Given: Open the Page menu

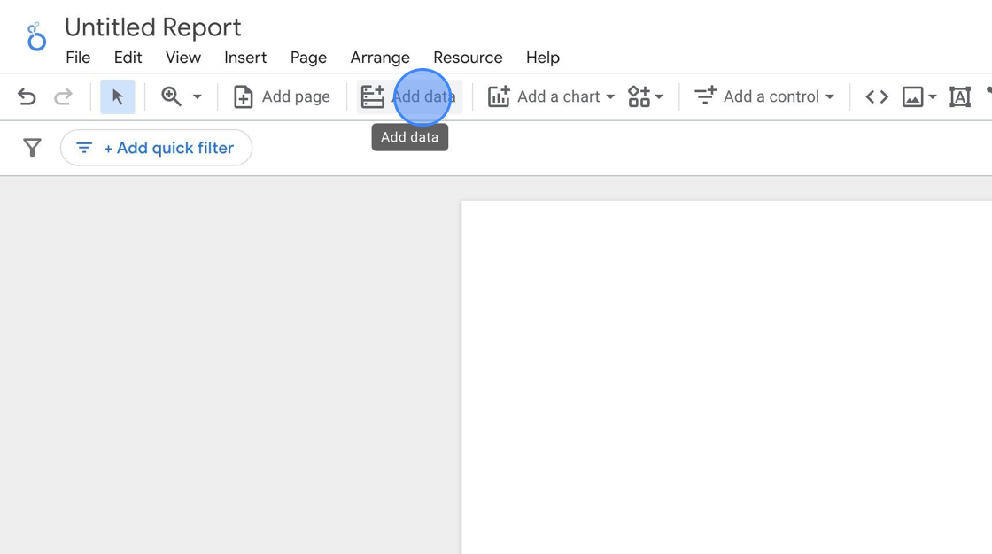Looking at the screenshot, I should tap(309, 58).
